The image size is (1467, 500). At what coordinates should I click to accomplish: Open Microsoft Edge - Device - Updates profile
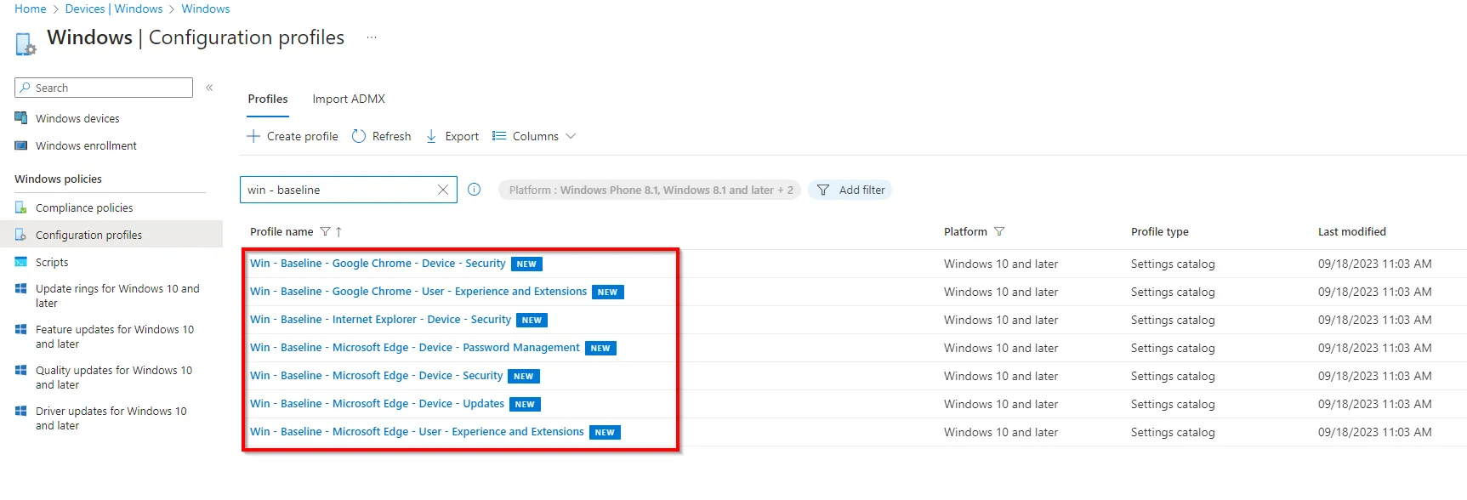click(377, 404)
